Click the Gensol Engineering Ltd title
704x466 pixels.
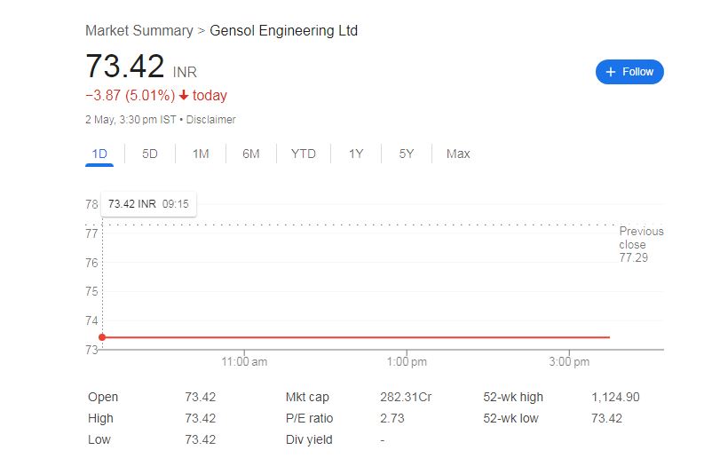click(283, 30)
